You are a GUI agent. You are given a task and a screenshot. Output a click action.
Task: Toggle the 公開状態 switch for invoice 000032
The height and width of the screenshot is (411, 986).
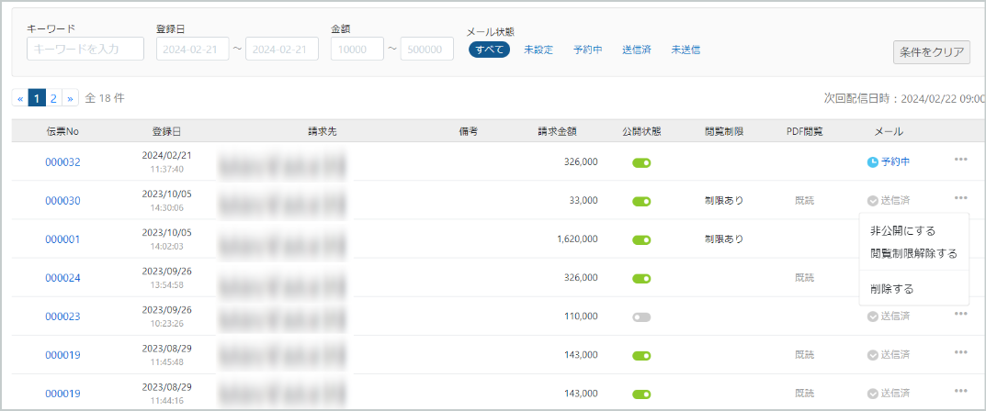coord(641,162)
